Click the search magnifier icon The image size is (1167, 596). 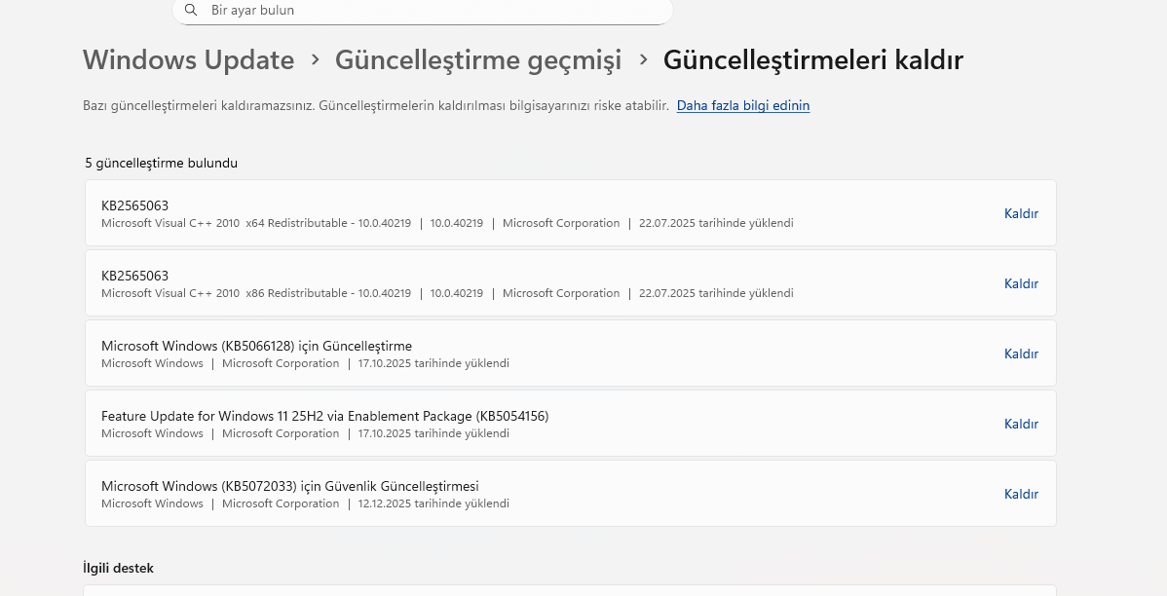pyautogui.click(x=191, y=10)
